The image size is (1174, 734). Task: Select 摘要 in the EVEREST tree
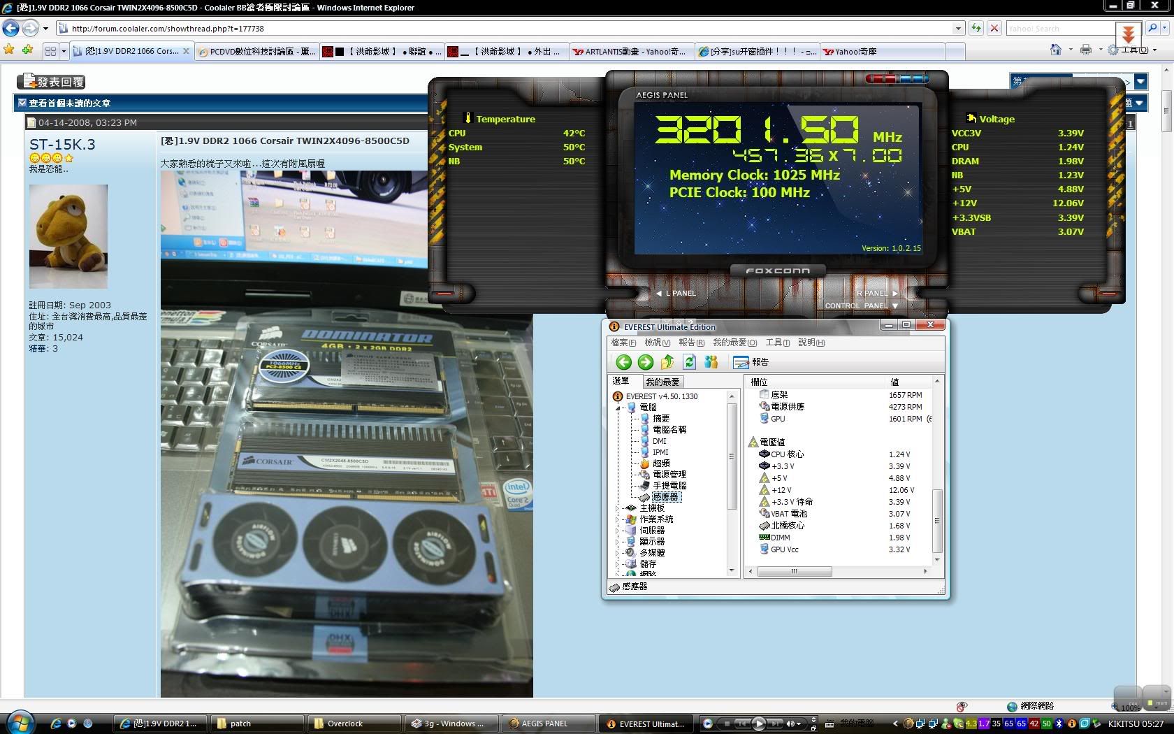661,419
